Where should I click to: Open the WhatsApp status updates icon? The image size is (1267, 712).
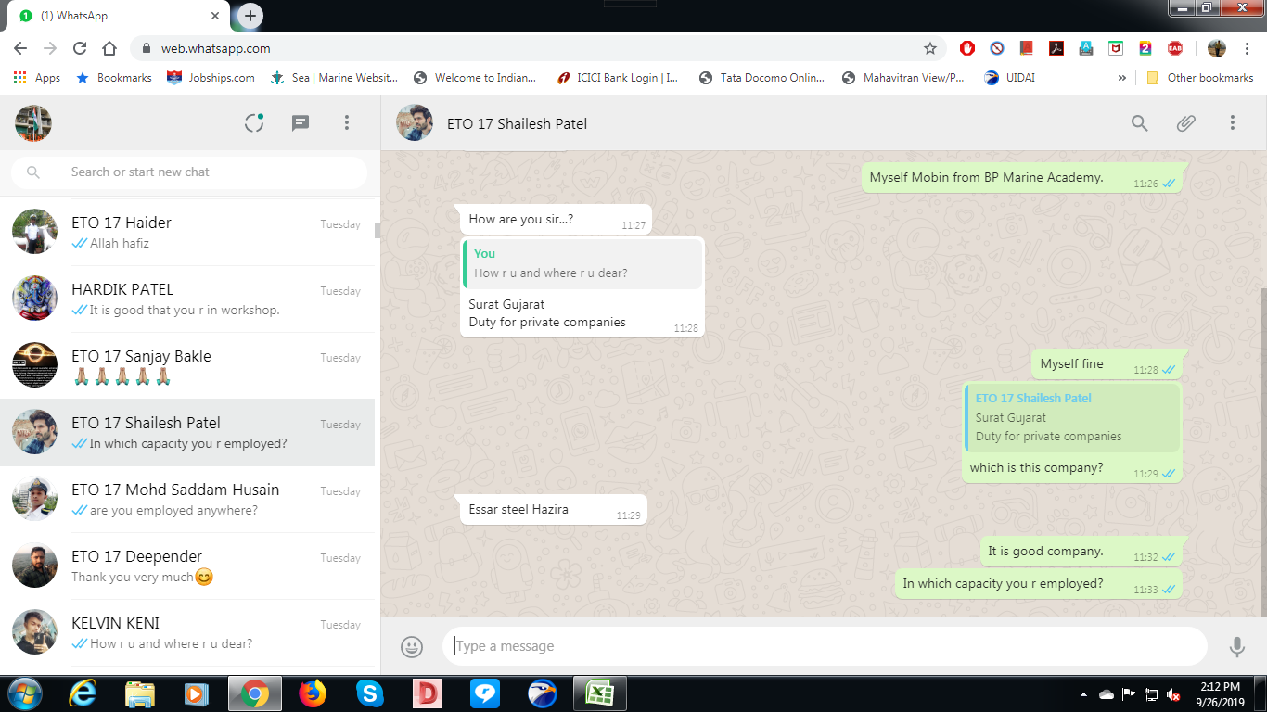click(254, 123)
